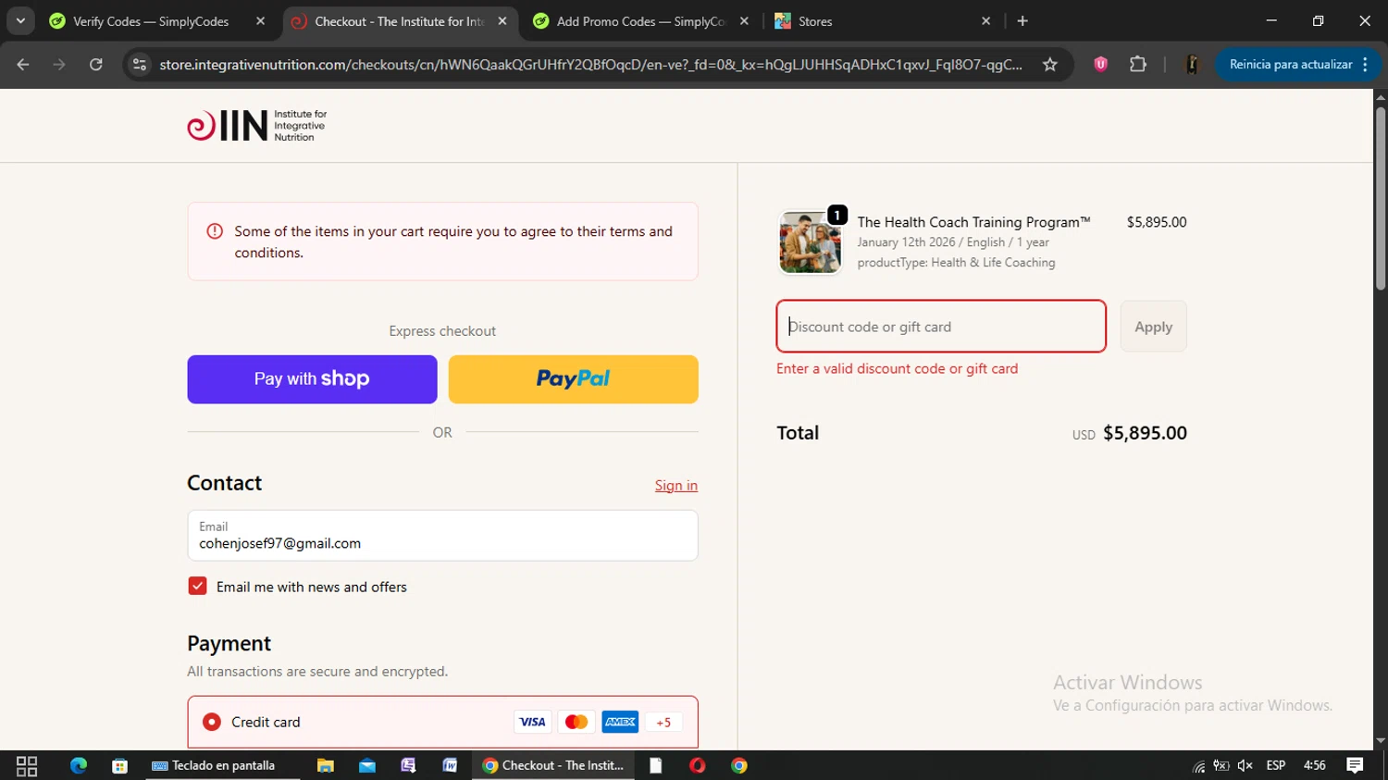Click the Reinicia para actualizar button
Viewport: 1388px width, 780px height.
click(x=1290, y=65)
